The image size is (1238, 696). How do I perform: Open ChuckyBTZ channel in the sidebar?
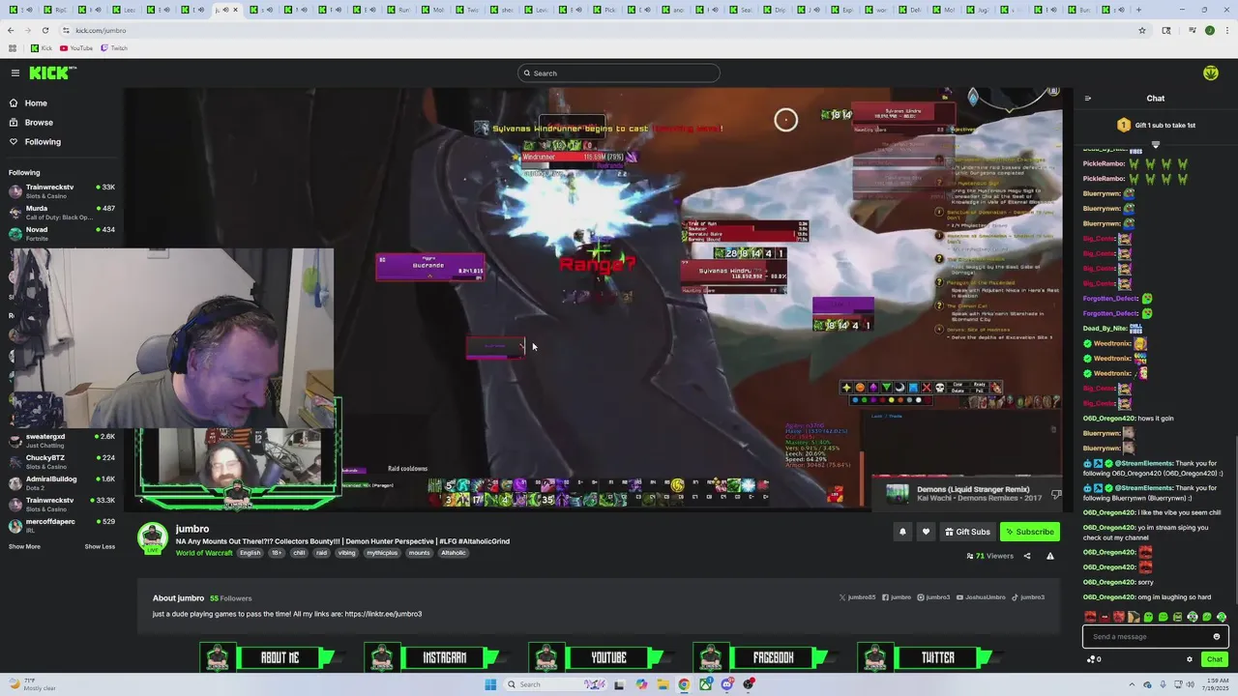[62, 461]
